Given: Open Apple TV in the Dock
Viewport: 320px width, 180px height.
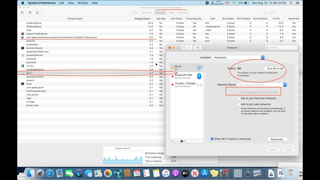Looking at the screenshot, I should click(x=185, y=173).
